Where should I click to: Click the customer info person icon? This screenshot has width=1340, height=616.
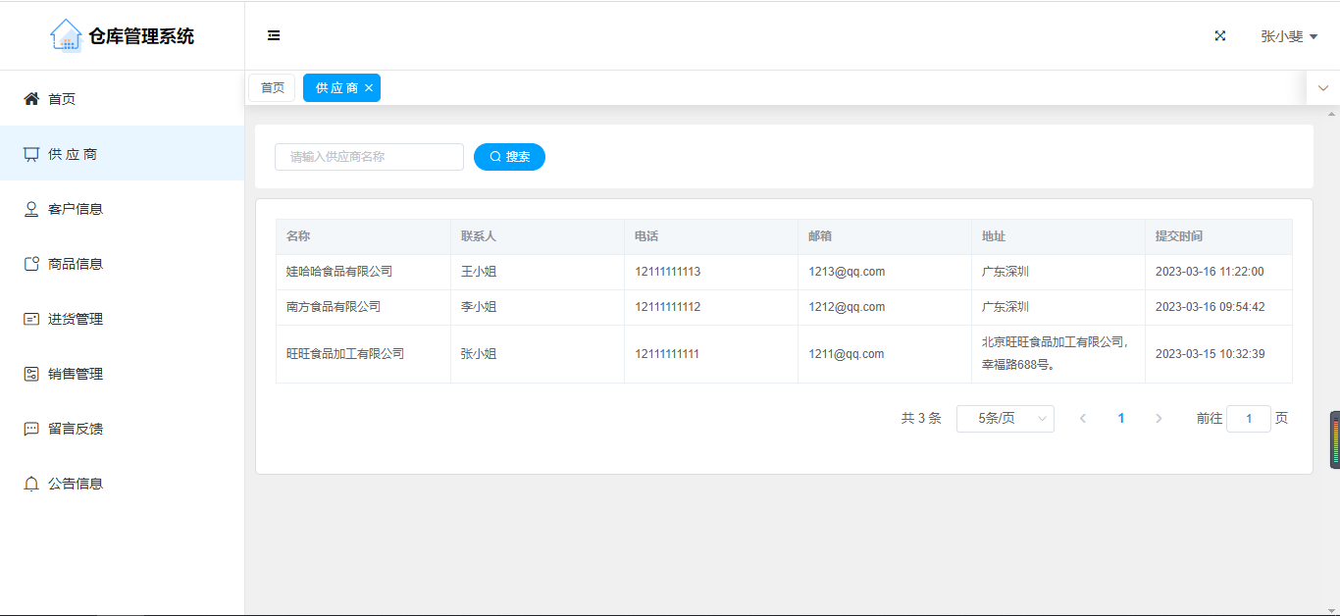(x=31, y=209)
